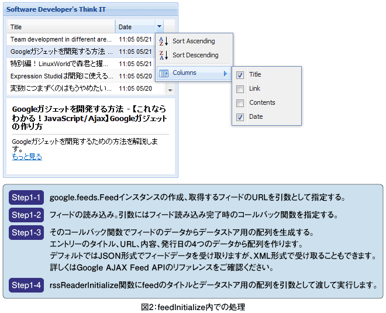Click the Step1-1 badge
Screen dimensions: 386x313
[x=26, y=198]
